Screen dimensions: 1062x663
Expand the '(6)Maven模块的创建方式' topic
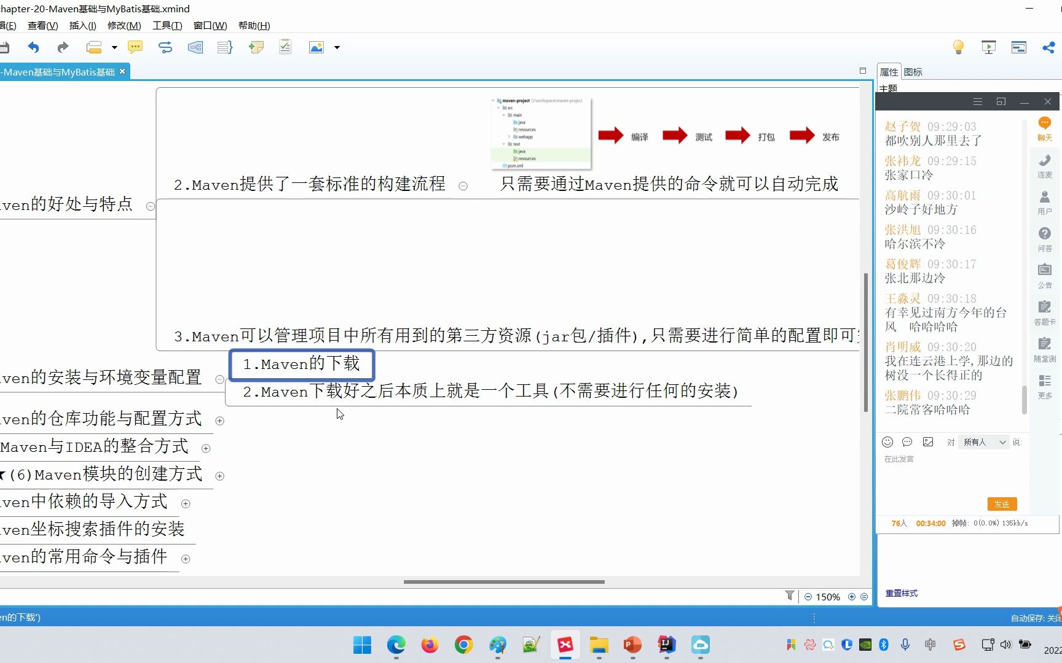click(x=219, y=476)
